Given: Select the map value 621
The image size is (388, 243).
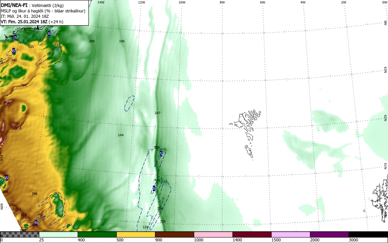Looking at the screenshot, I should pos(31,47).
